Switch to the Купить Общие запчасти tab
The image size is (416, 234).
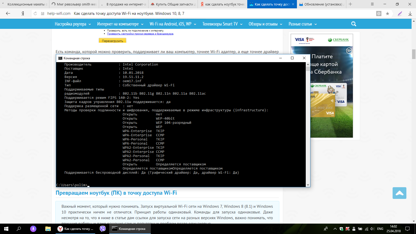[173, 4]
